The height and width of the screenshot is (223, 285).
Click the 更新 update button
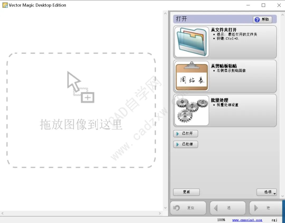[x=186, y=192]
